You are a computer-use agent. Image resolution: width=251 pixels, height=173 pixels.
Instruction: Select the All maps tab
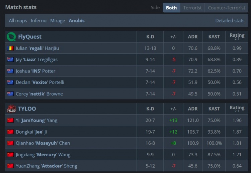tap(18, 21)
